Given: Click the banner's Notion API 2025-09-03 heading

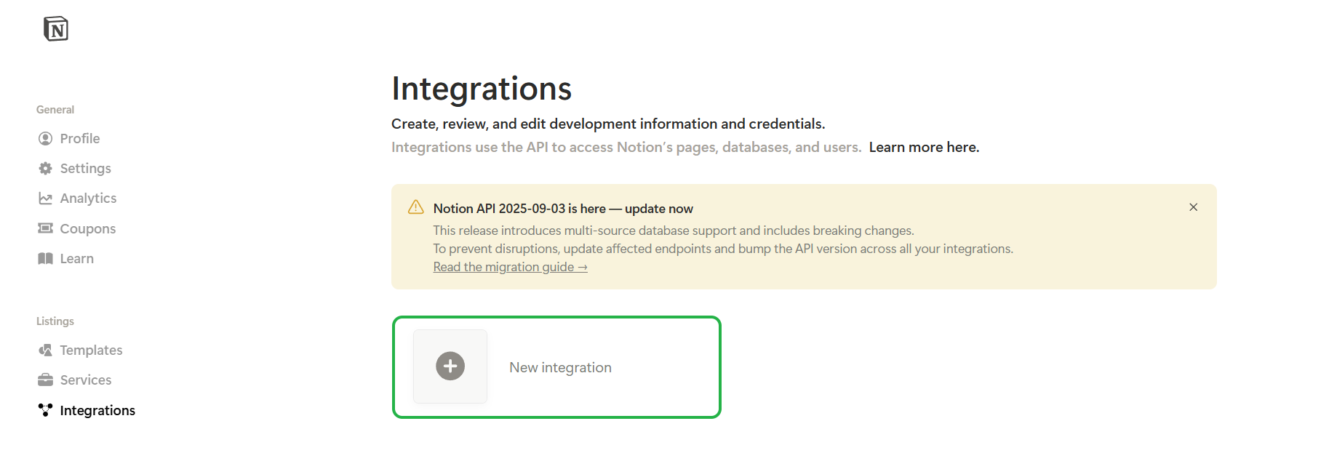Looking at the screenshot, I should 562,209.
